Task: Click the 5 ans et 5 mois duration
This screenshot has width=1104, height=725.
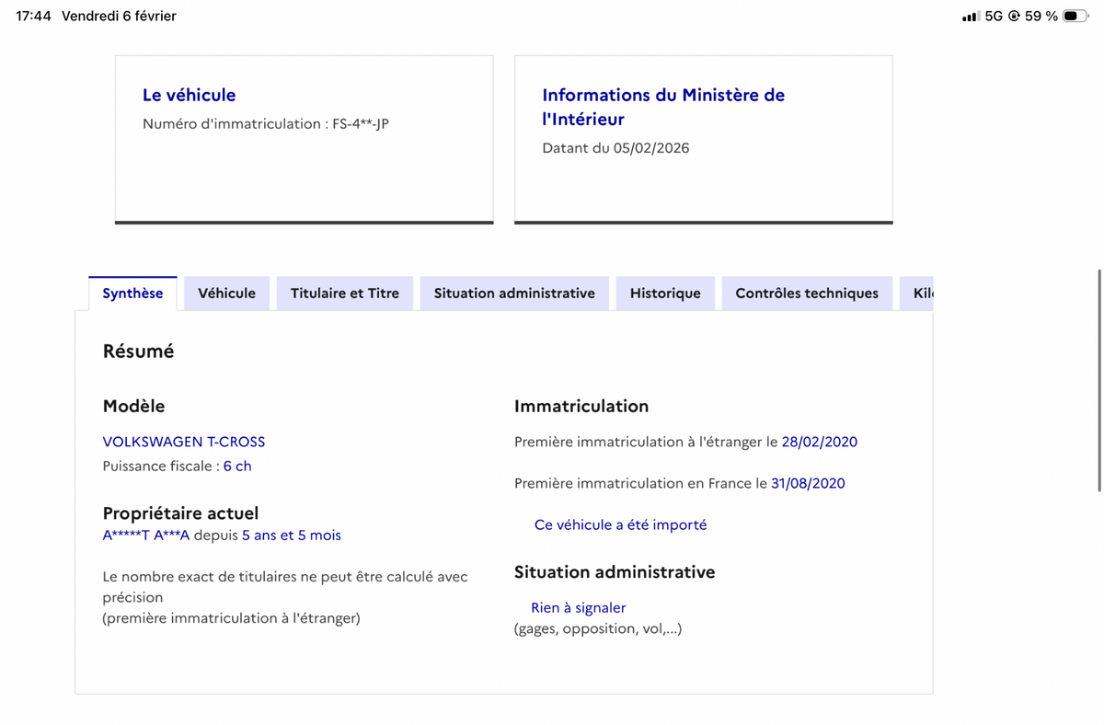Action: [292, 535]
